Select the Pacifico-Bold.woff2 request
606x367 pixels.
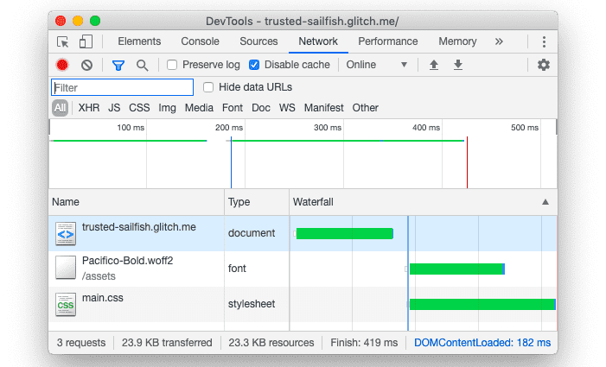(x=128, y=261)
